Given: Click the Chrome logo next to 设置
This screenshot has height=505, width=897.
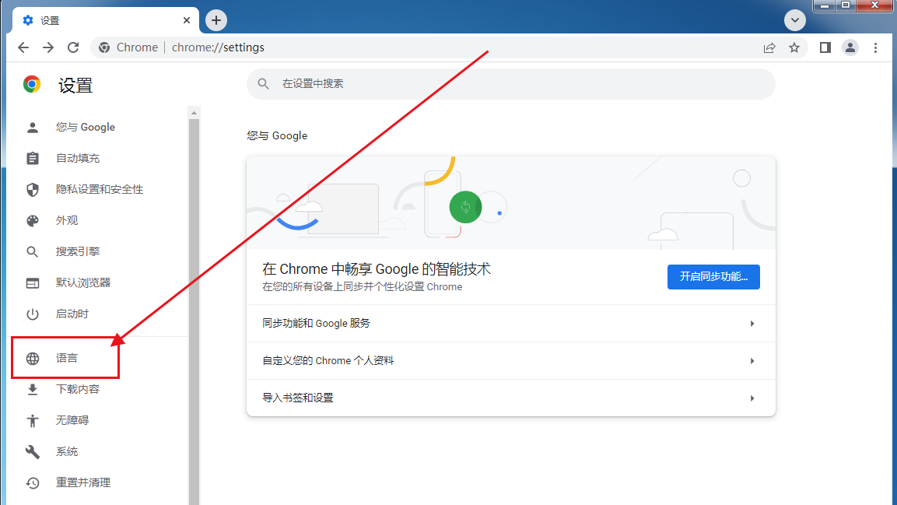Looking at the screenshot, I should click(x=32, y=84).
